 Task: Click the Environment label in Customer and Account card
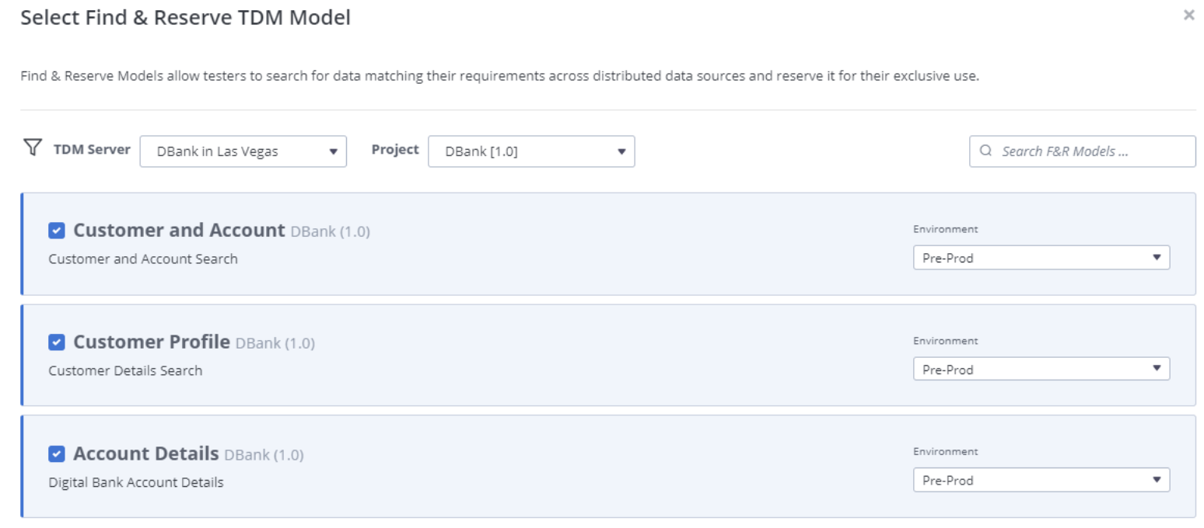point(946,229)
